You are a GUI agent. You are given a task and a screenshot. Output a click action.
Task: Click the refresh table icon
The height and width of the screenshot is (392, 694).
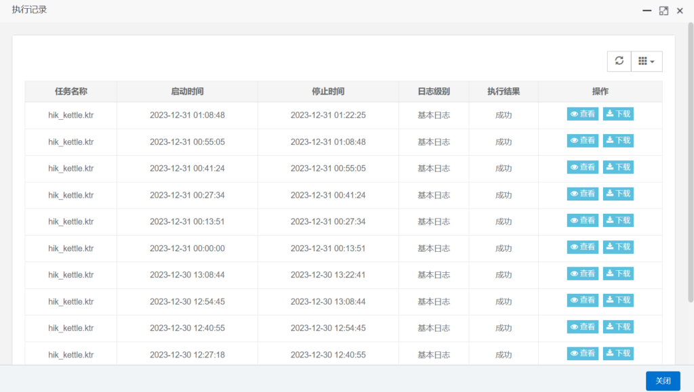tap(619, 61)
